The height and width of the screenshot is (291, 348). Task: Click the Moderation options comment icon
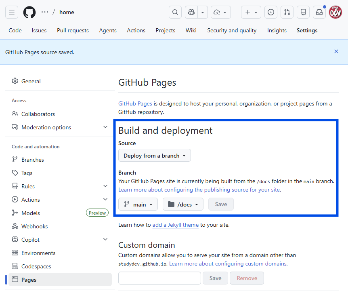[x=15, y=127]
